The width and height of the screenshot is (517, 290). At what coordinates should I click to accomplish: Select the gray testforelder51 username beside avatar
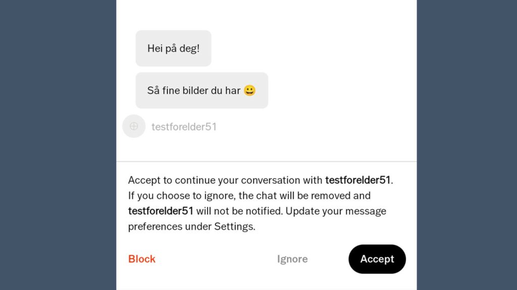point(184,126)
